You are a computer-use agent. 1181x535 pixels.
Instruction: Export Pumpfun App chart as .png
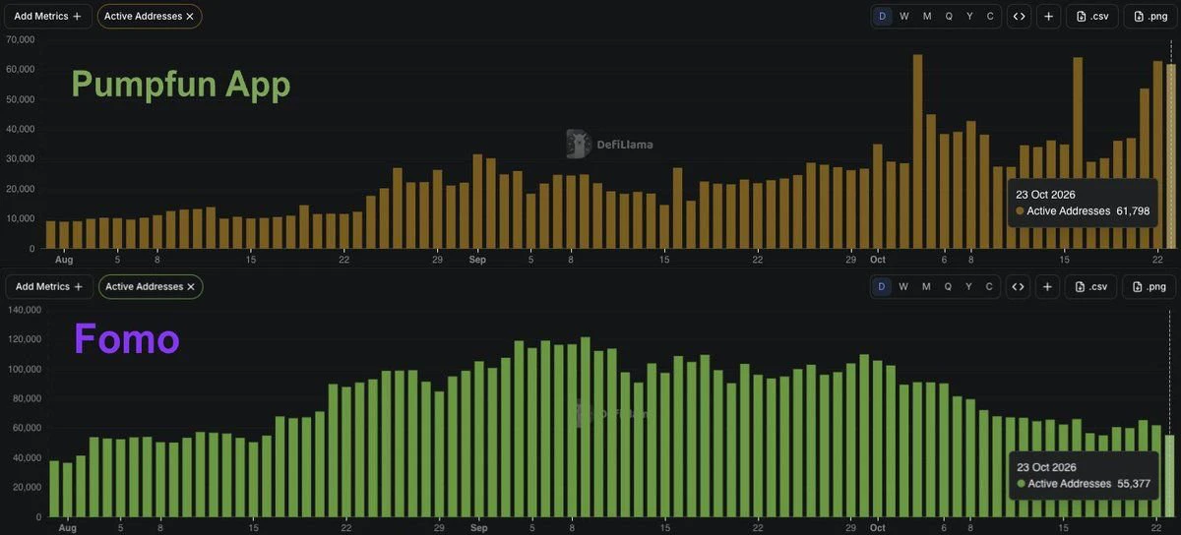pyautogui.click(x=1150, y=16)
